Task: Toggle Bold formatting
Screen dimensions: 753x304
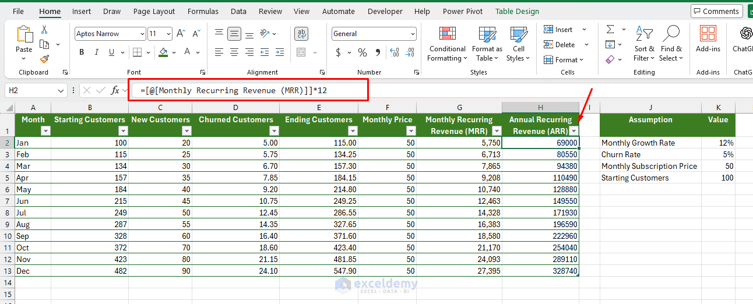Action: (82, 52)
